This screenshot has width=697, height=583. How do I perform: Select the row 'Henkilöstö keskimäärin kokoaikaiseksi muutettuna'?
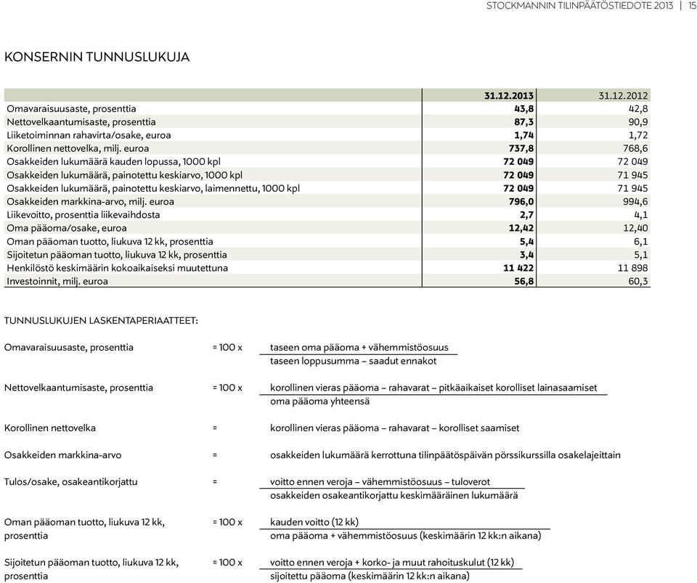pos(327,268)
